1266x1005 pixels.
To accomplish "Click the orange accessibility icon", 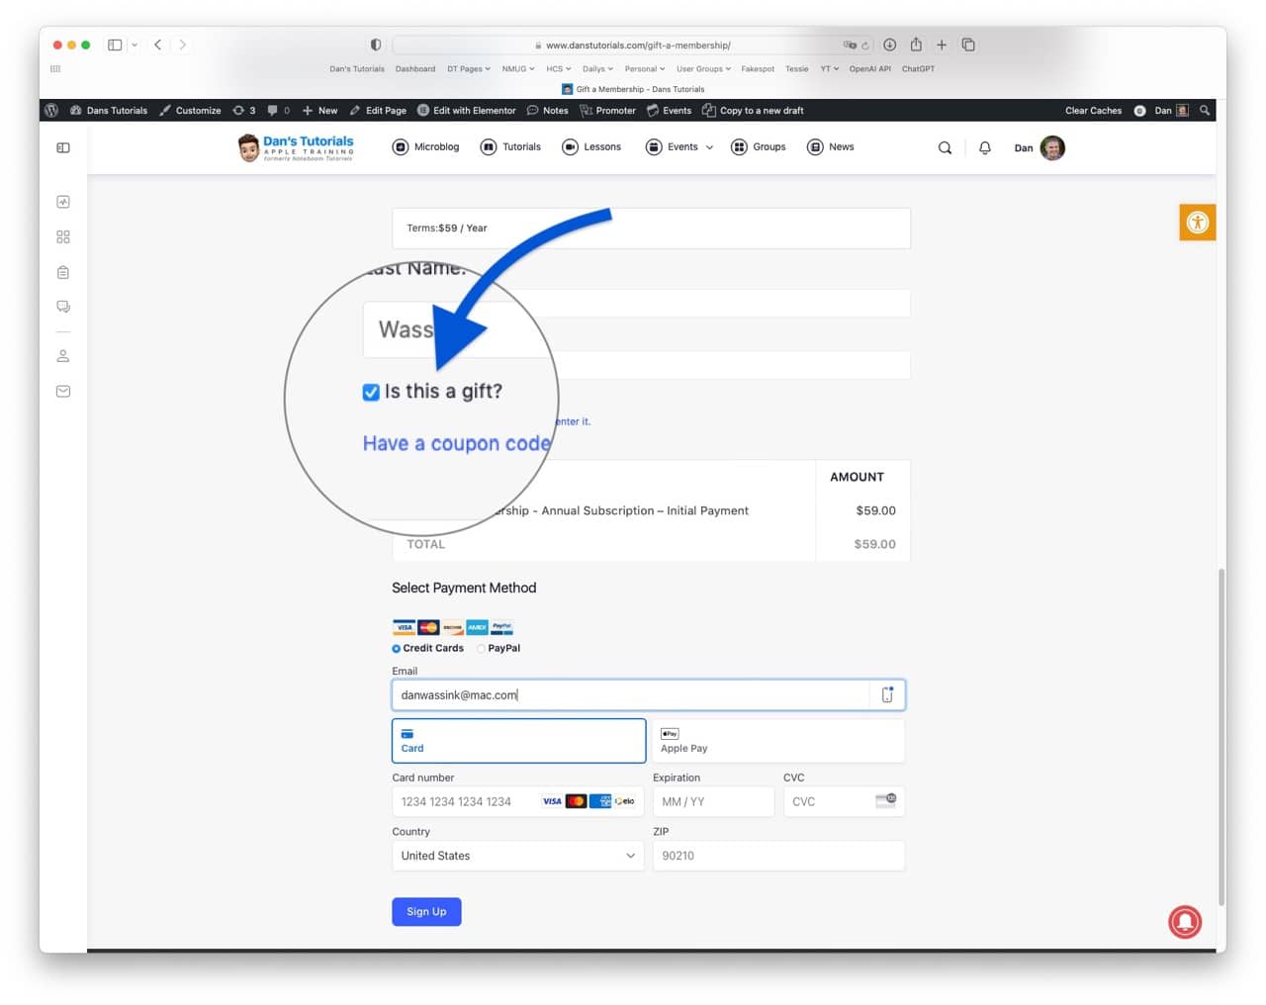I will click(x=1197, y=223).
